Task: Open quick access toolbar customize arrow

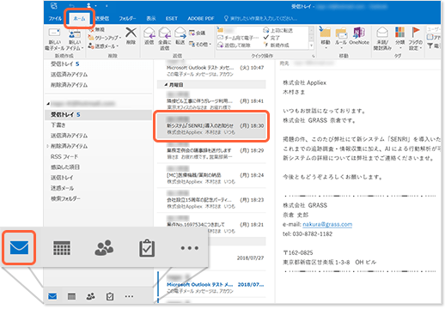Action: tap(107, 6)
